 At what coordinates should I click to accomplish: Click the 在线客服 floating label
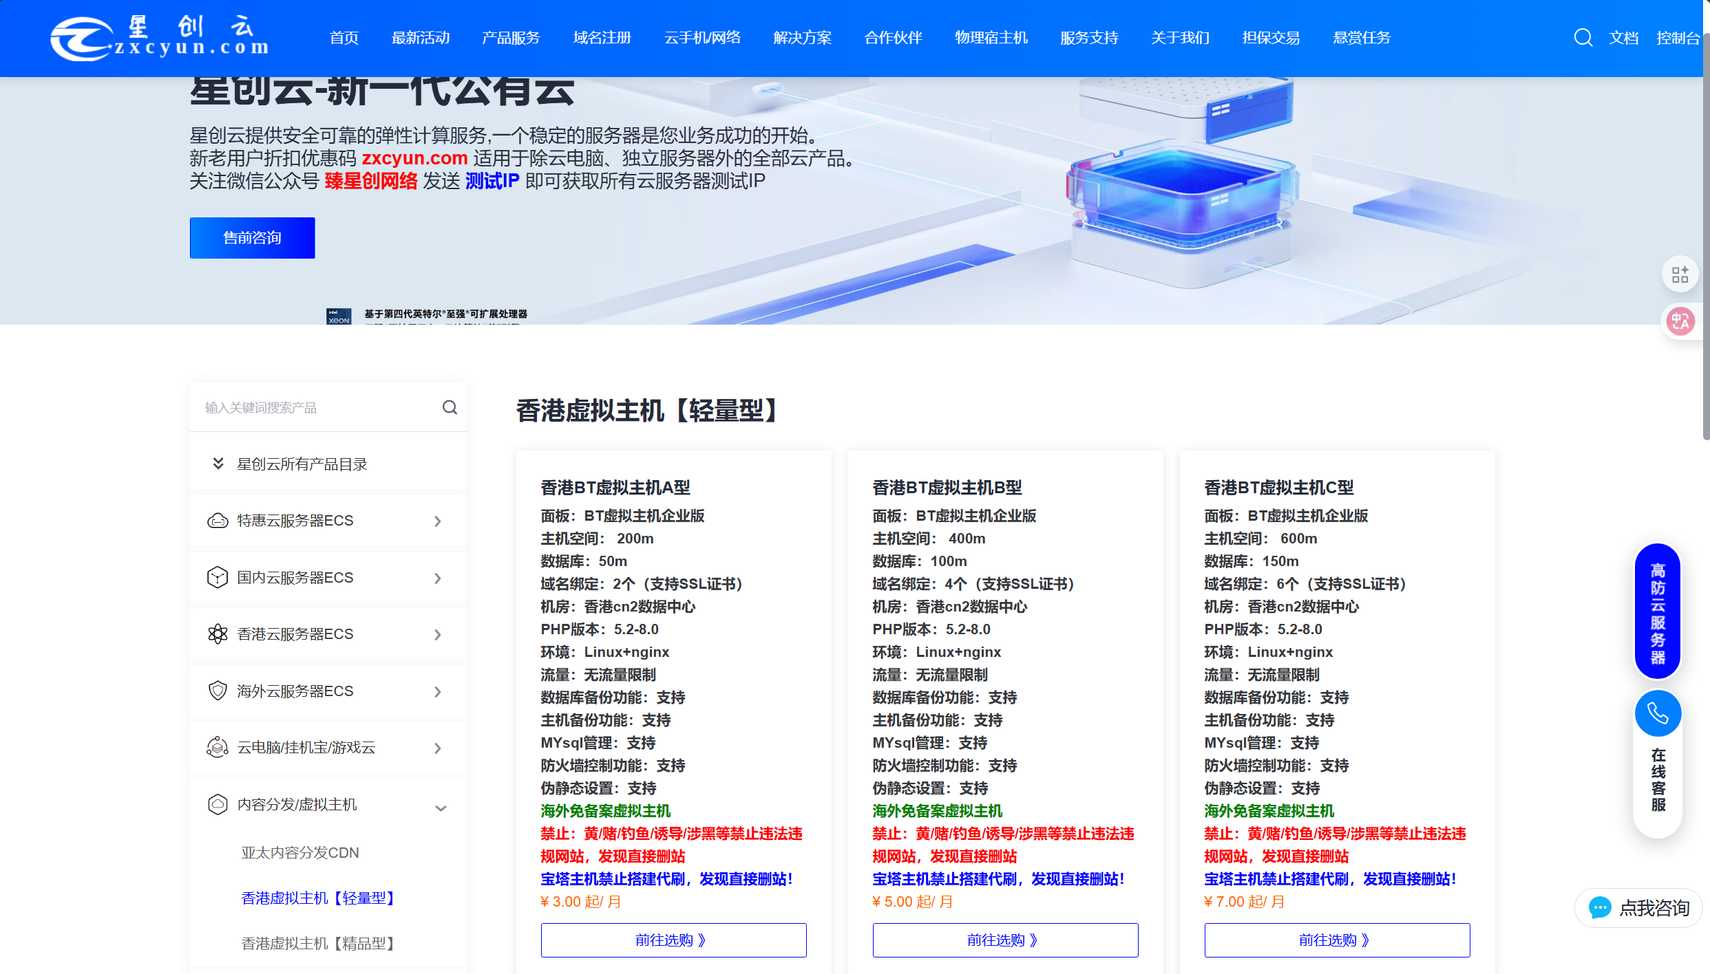click(1658, 780)
